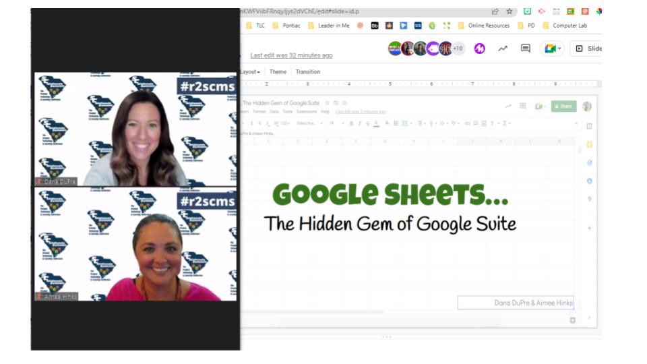The image size is (647, 364).
Task: Collapse the embedded Sheets toolbar with the chevron
Action: pyautogui.click(x=576, y=123)
